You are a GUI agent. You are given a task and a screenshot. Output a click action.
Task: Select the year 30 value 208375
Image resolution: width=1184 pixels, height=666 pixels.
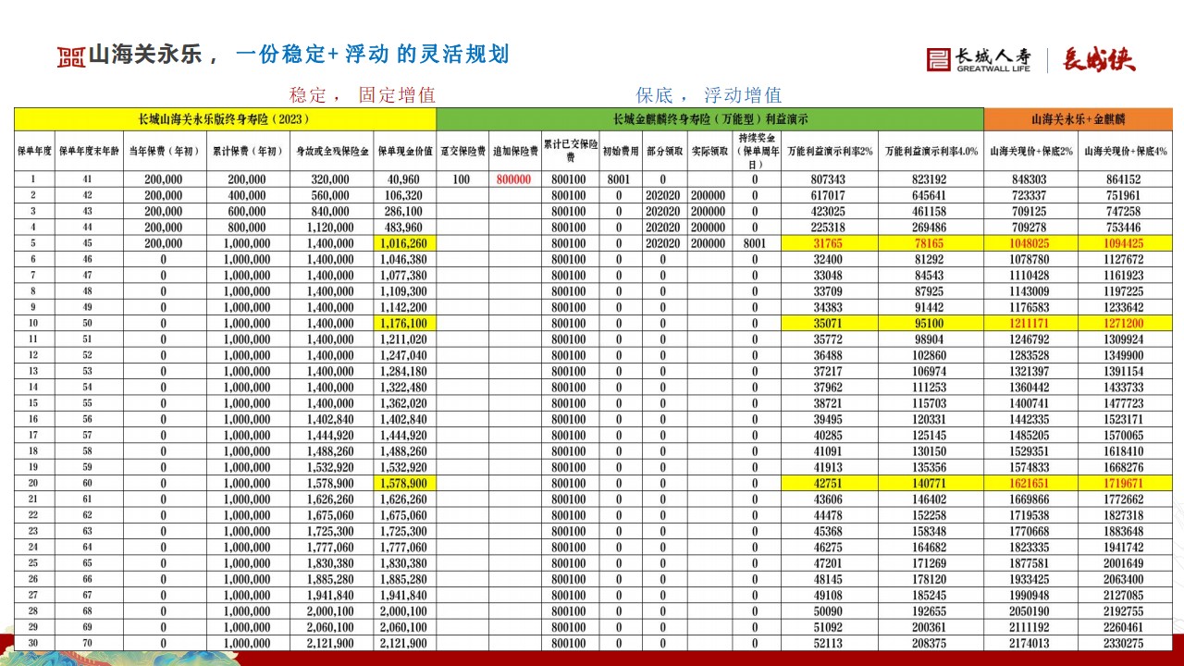[x=931, y=643]
